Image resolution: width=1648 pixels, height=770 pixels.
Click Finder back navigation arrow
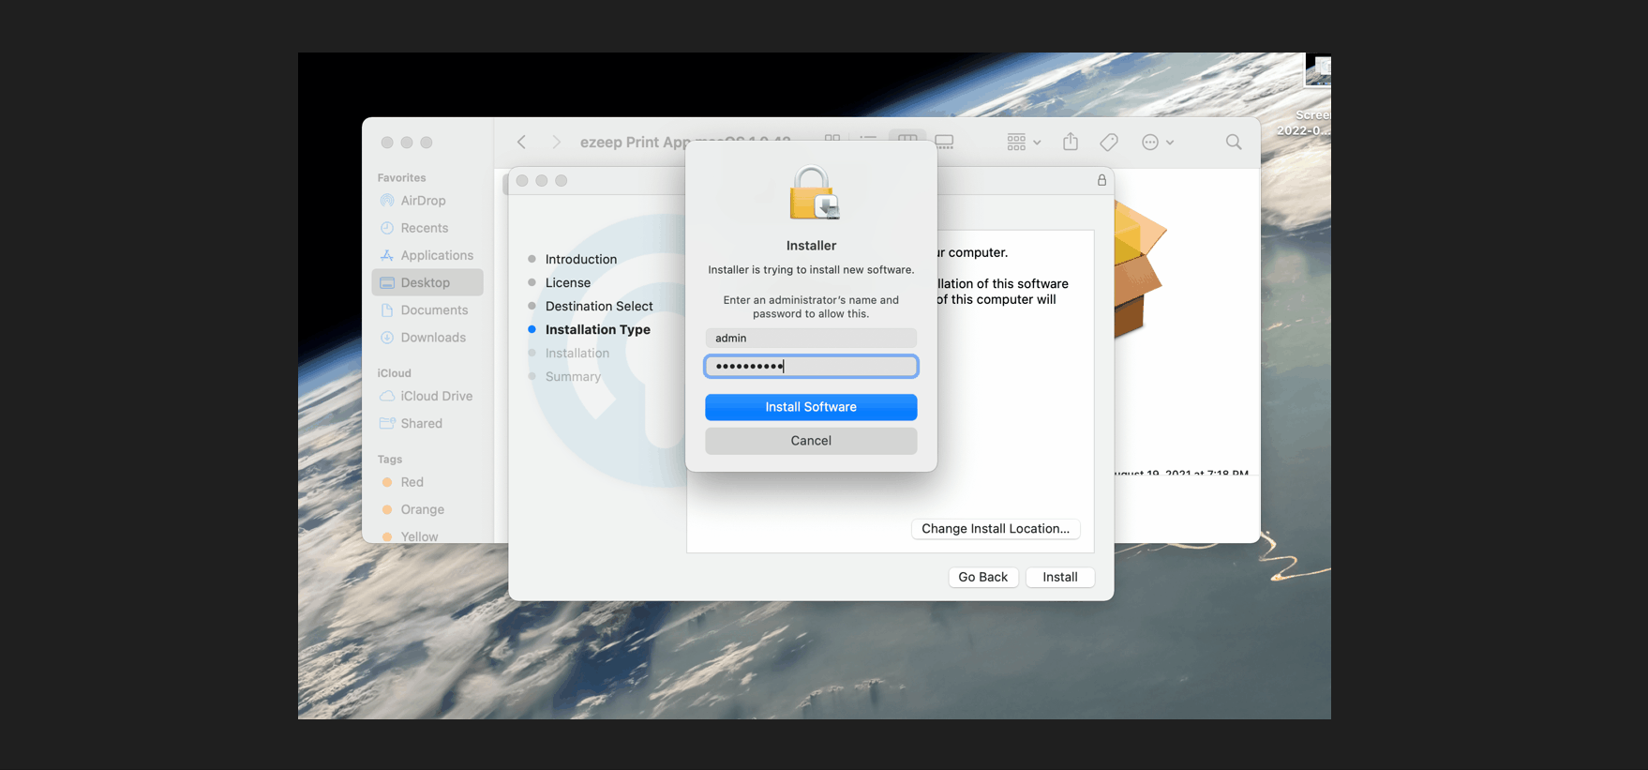point(522,142)
